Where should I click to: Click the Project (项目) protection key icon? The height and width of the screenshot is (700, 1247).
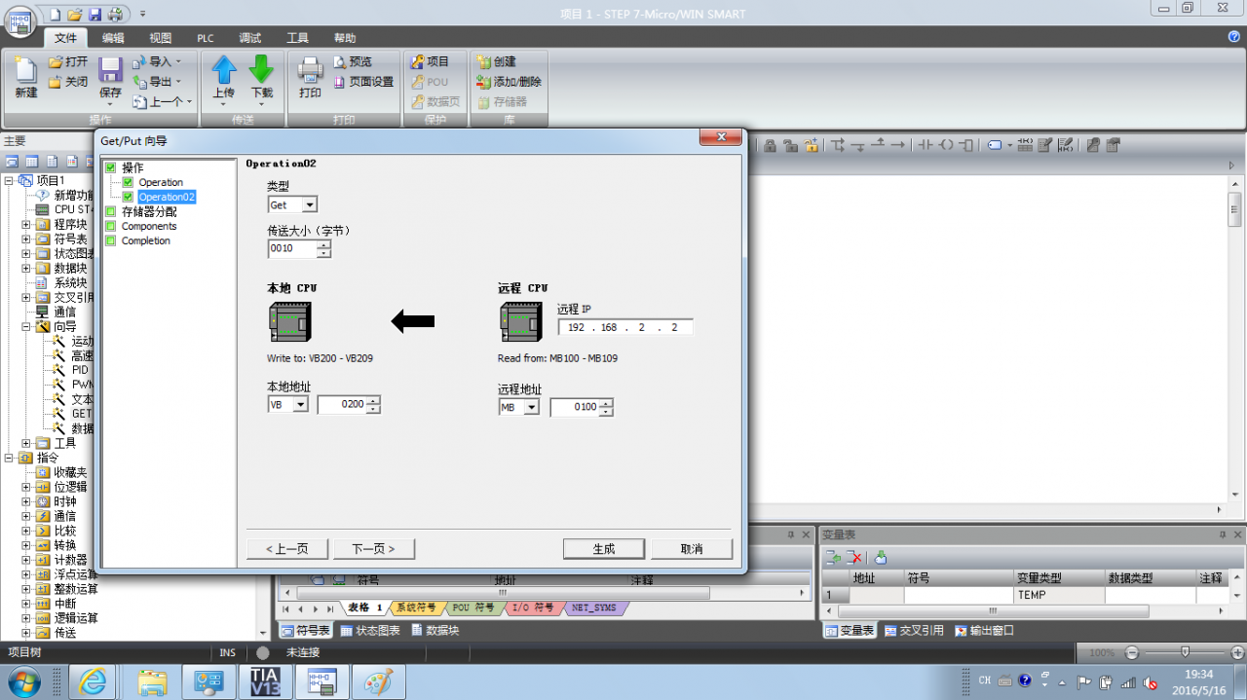pyautogui.click(x=419, y=61)
